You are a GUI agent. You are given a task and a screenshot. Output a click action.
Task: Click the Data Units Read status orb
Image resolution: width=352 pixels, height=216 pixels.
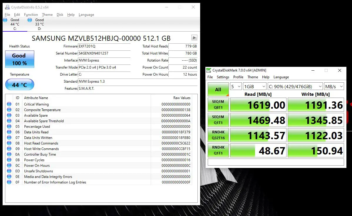pos(9,132)
